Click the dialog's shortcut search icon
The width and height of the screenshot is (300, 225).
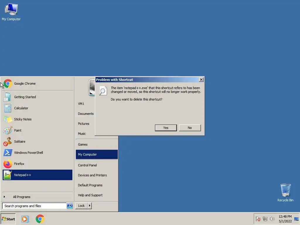coord(103,91)
